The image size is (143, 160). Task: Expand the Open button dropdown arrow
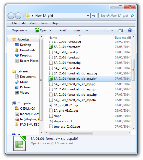[x=51, y=30]
